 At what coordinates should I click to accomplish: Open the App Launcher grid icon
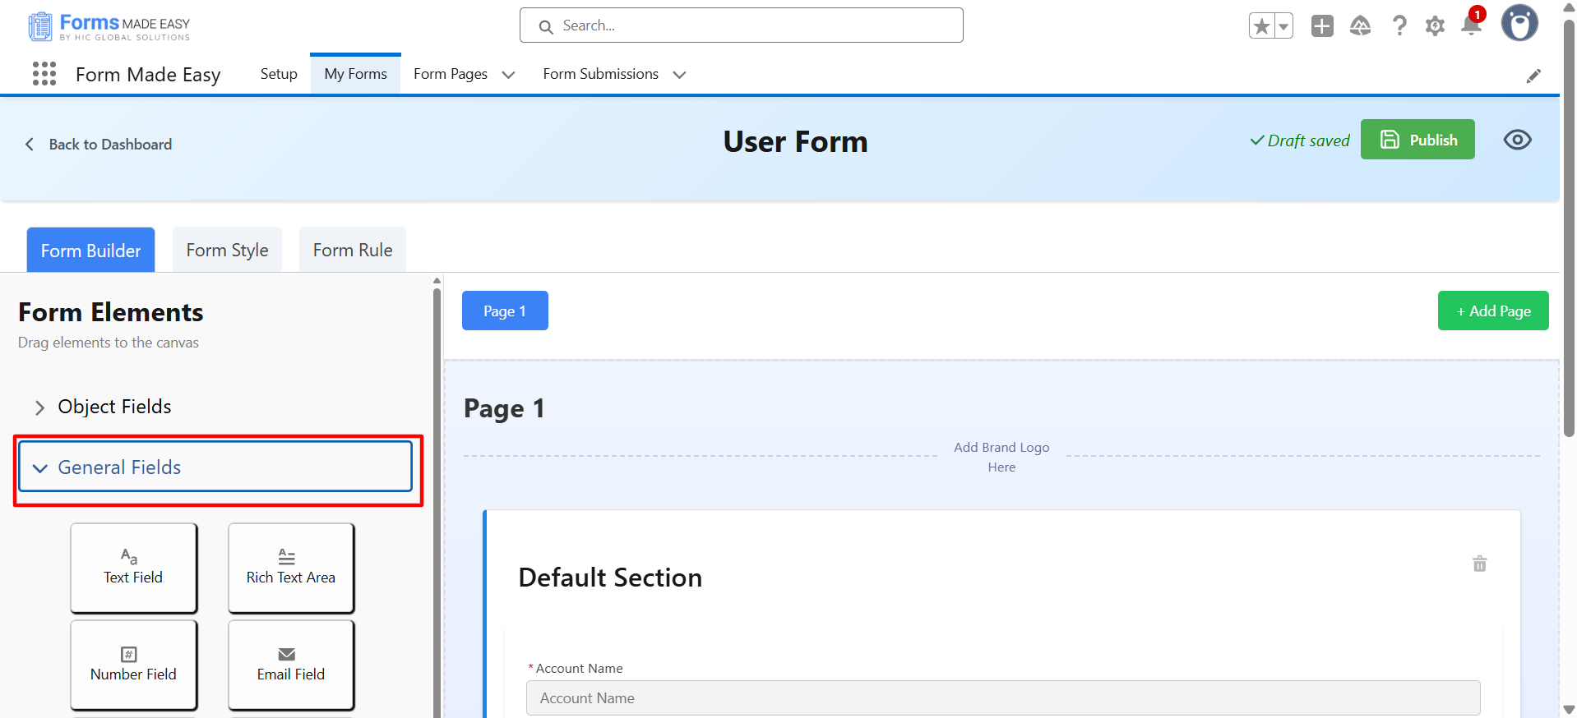[44, 74]
